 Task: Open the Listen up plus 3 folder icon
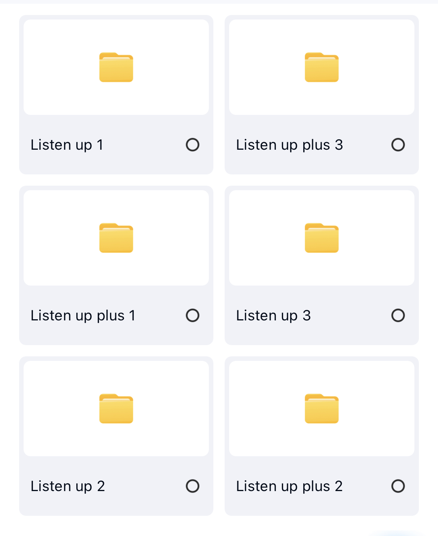(322, 67)
